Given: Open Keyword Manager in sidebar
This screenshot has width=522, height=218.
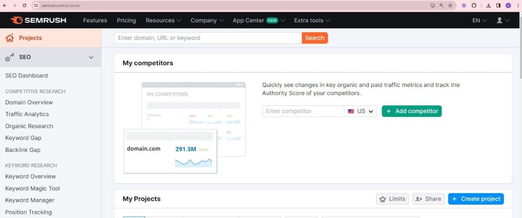Looking at the screenshot, I should [30, 200].
